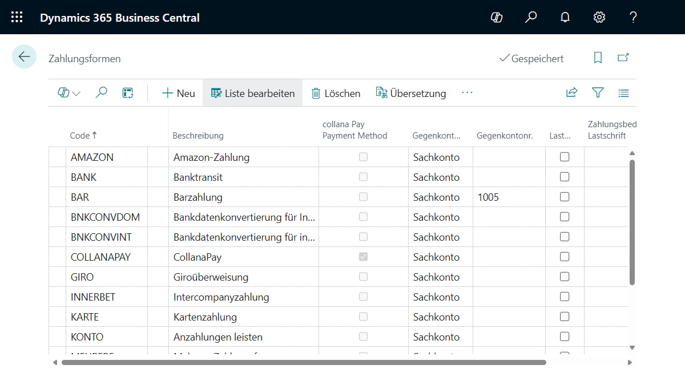Click the Intercompanyzahlung description cell
This screenshot has width=685, height=385.
pos(244,297)
